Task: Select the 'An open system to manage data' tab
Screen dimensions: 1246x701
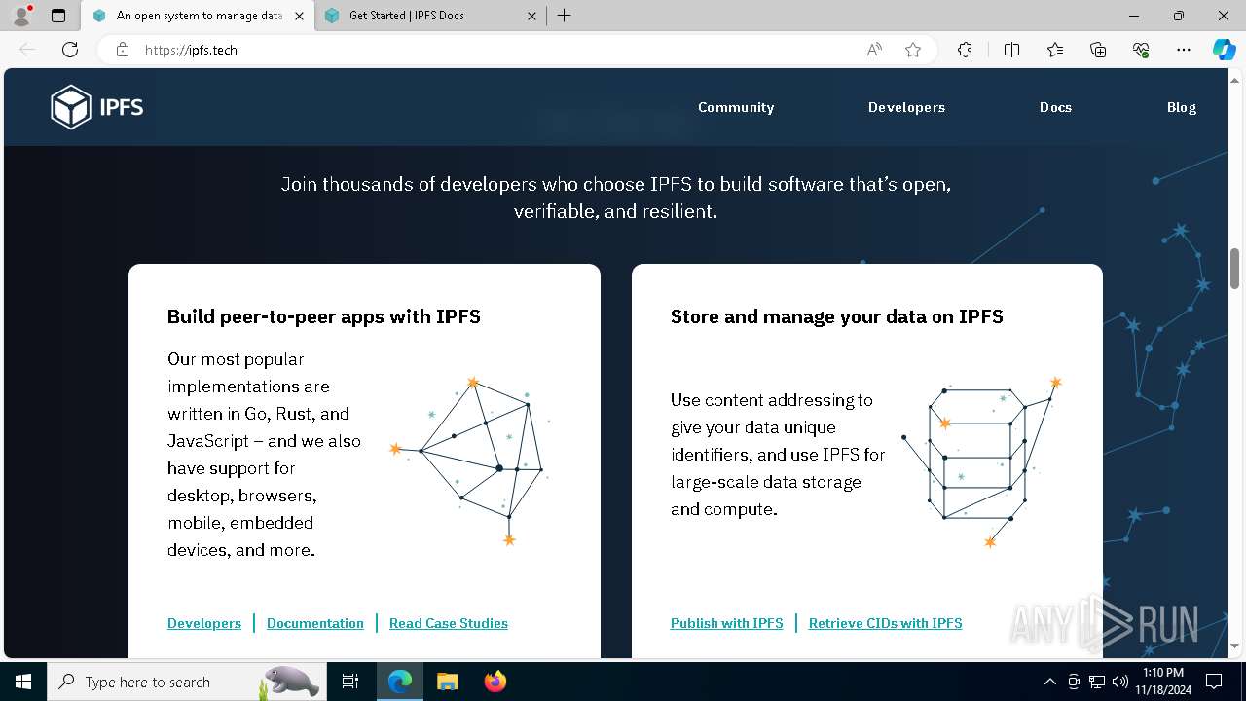Action: 198,16
